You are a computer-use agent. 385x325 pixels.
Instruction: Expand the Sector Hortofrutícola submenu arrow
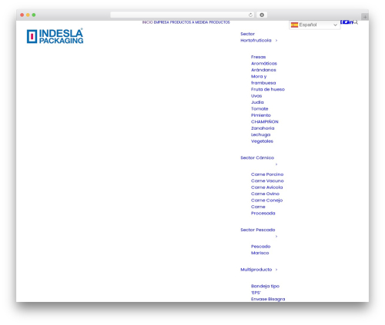(x=276, y=41)
